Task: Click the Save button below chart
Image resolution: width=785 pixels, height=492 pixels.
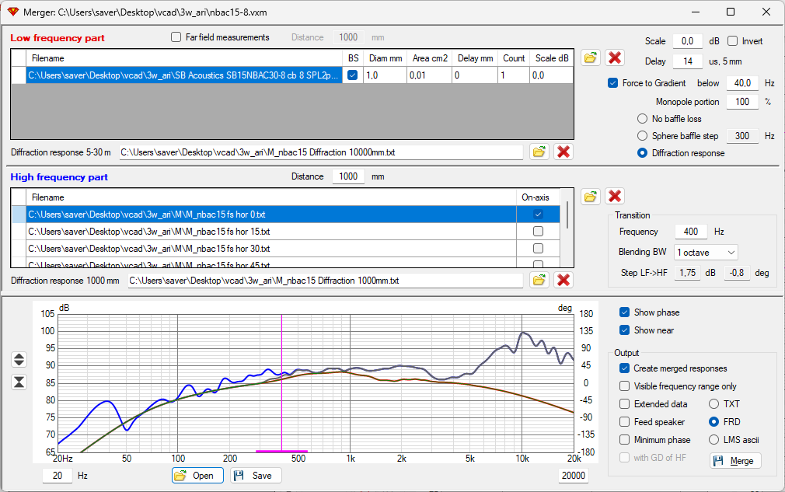Action: 256,476
